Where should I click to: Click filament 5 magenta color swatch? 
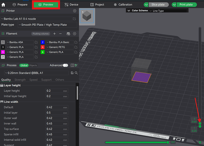3,52
